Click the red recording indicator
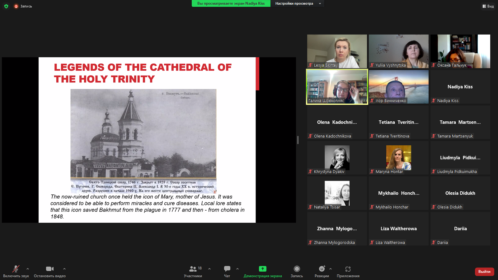 tap(16, 6)
